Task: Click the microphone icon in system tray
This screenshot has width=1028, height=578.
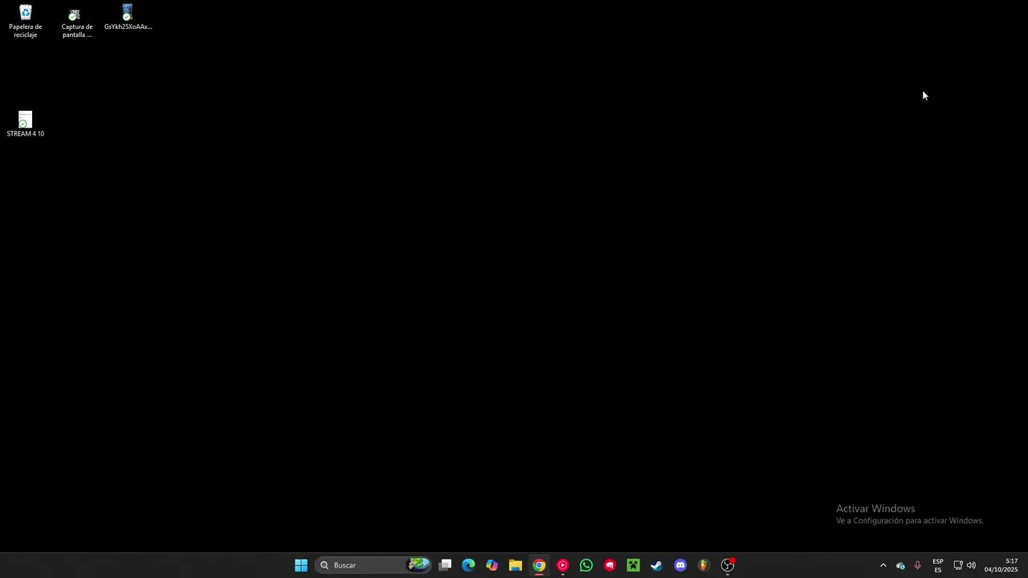Action: pyautogui.click(x=917, y=565)
